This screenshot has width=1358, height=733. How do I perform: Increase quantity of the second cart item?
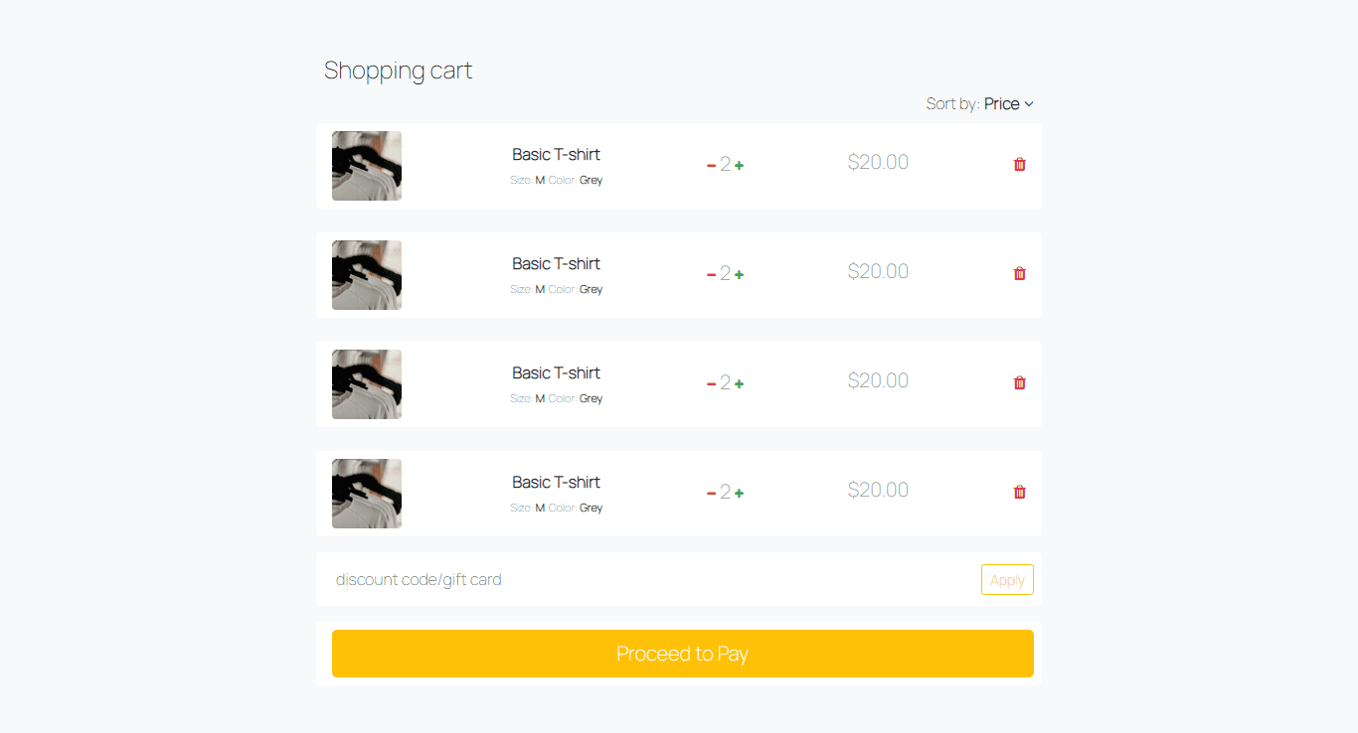740,272
